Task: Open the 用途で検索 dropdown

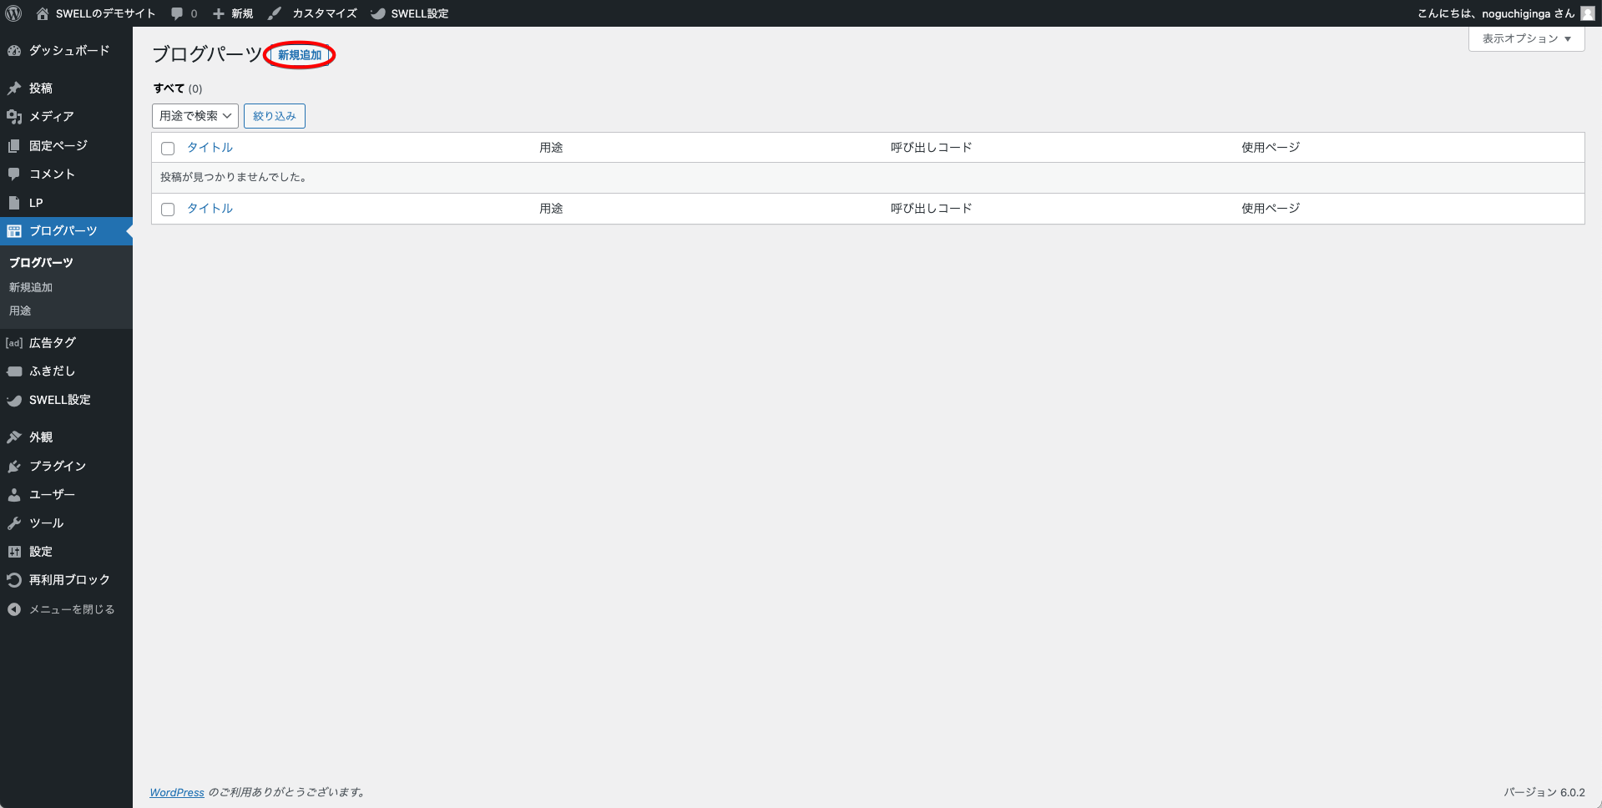Action: click(x=195, y=116)
